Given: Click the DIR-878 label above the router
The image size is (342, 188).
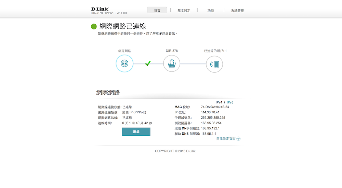Looking at the screenshot, I should (x=172, y=51).
